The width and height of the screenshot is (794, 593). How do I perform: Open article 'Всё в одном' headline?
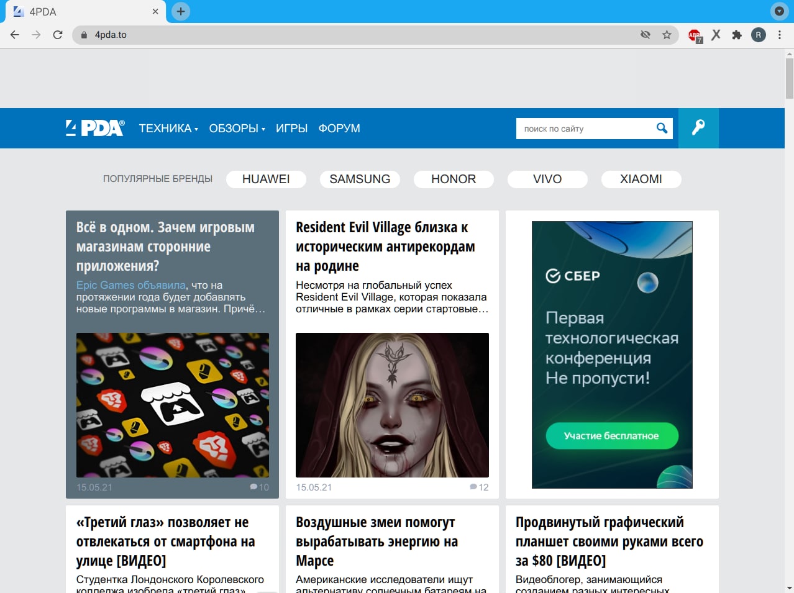(x=165, y=247)
